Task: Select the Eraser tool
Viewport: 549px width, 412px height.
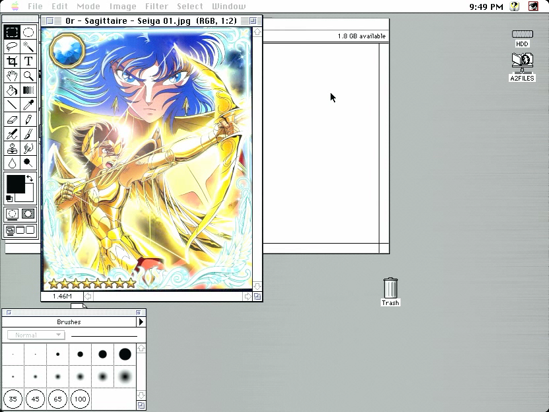Action: click(x=12, y=120)
